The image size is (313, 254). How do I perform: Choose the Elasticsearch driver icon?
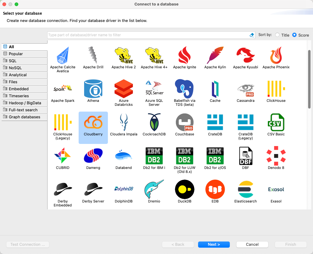click(x=245, y=189)
